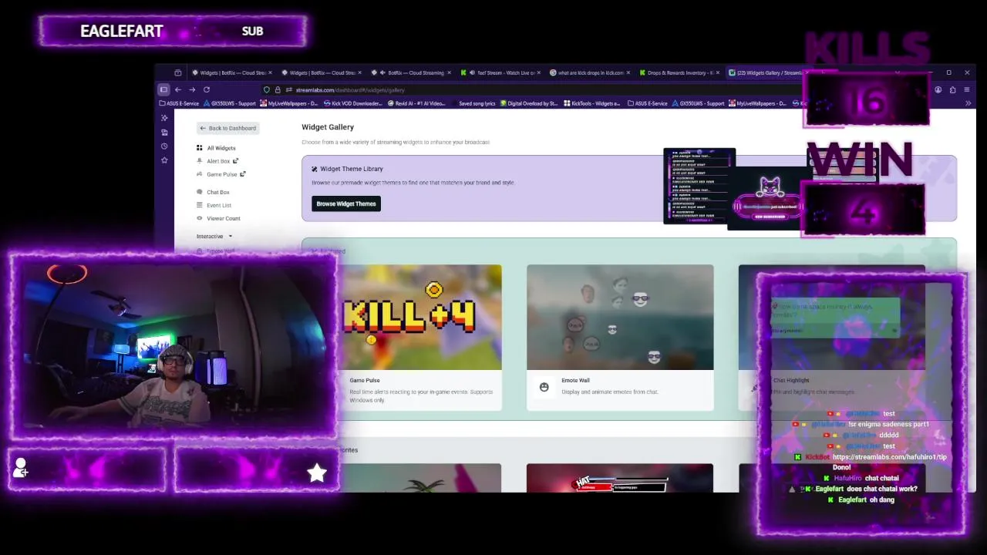
Task: Click the Chat Box speech bubble icon
Action: coord(200,192)
